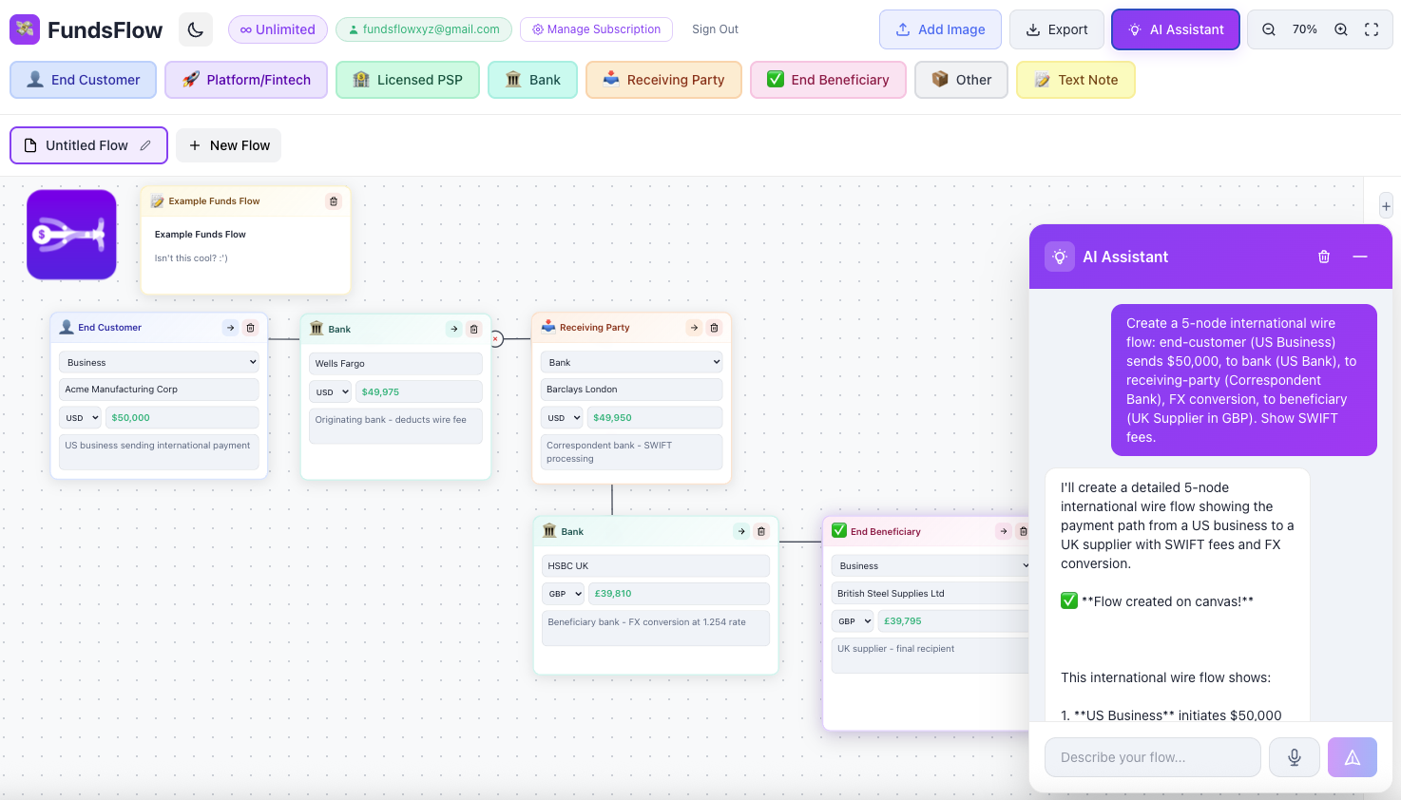Screen dimensions: 1401x800
Task: Open the USD currency dropdown on Wells Fargo node
Action: point(330,391)
